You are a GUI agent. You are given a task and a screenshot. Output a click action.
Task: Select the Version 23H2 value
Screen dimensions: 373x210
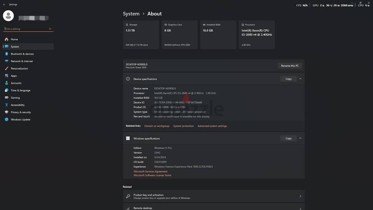click(157, 153)
